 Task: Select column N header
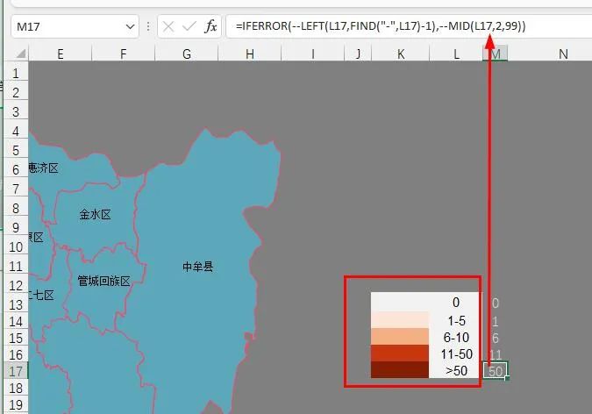coord(563,54)
